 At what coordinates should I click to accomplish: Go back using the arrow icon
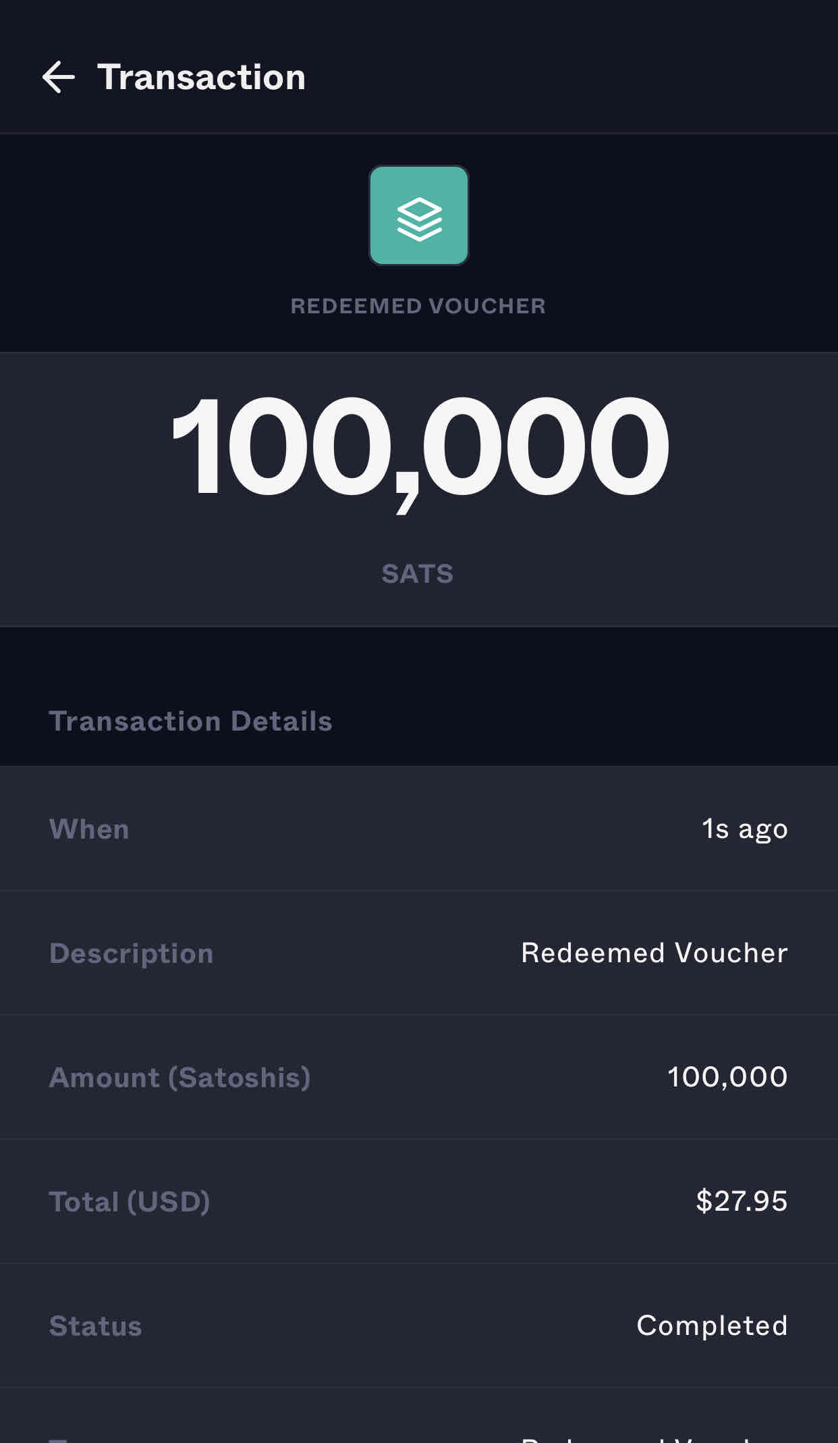click(59, 77)
